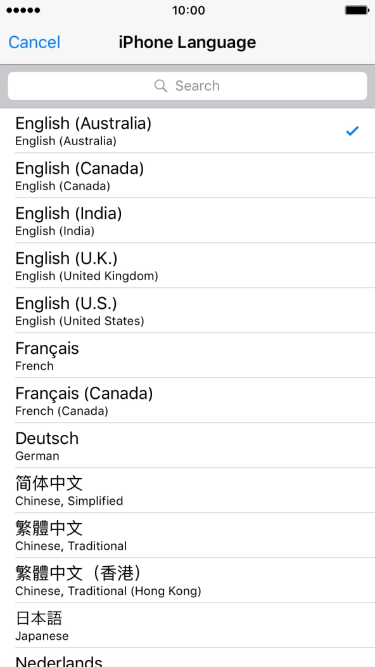Select English (U.S.) as iPhone language
The image size is (375, 667).
pyautogui.click(x=187, y=311)
